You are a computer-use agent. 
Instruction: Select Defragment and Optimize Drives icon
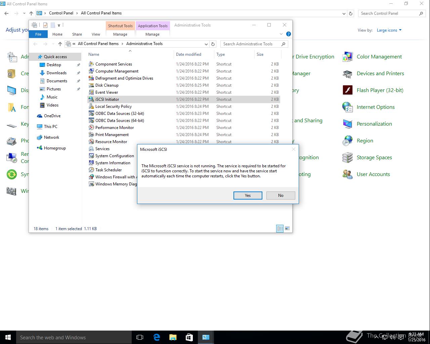(91, 78)
